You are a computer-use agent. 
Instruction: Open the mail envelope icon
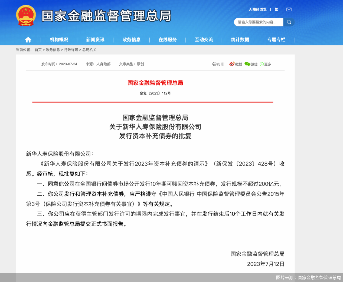click(x=289, y=9)
